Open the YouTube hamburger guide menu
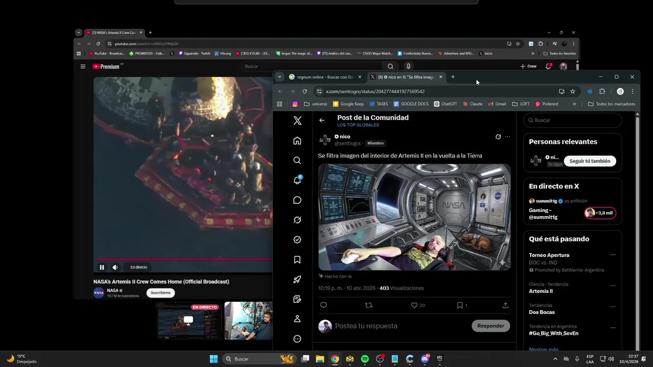This screenshot has height=367, width=653. 83,66
